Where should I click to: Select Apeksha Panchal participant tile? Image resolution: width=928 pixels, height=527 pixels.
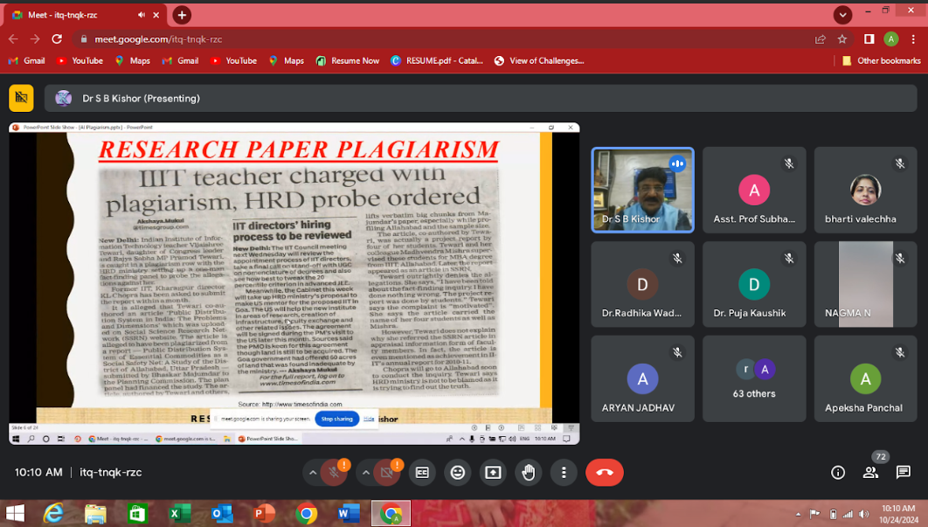[865, 379]
